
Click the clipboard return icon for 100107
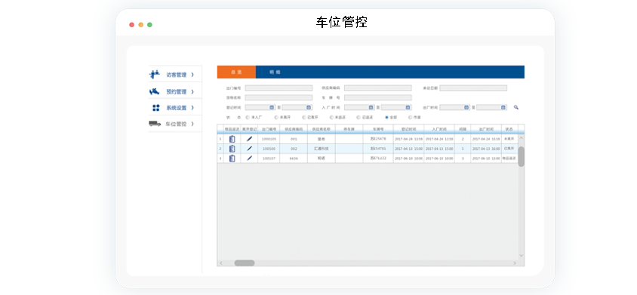tap(232, 158)
